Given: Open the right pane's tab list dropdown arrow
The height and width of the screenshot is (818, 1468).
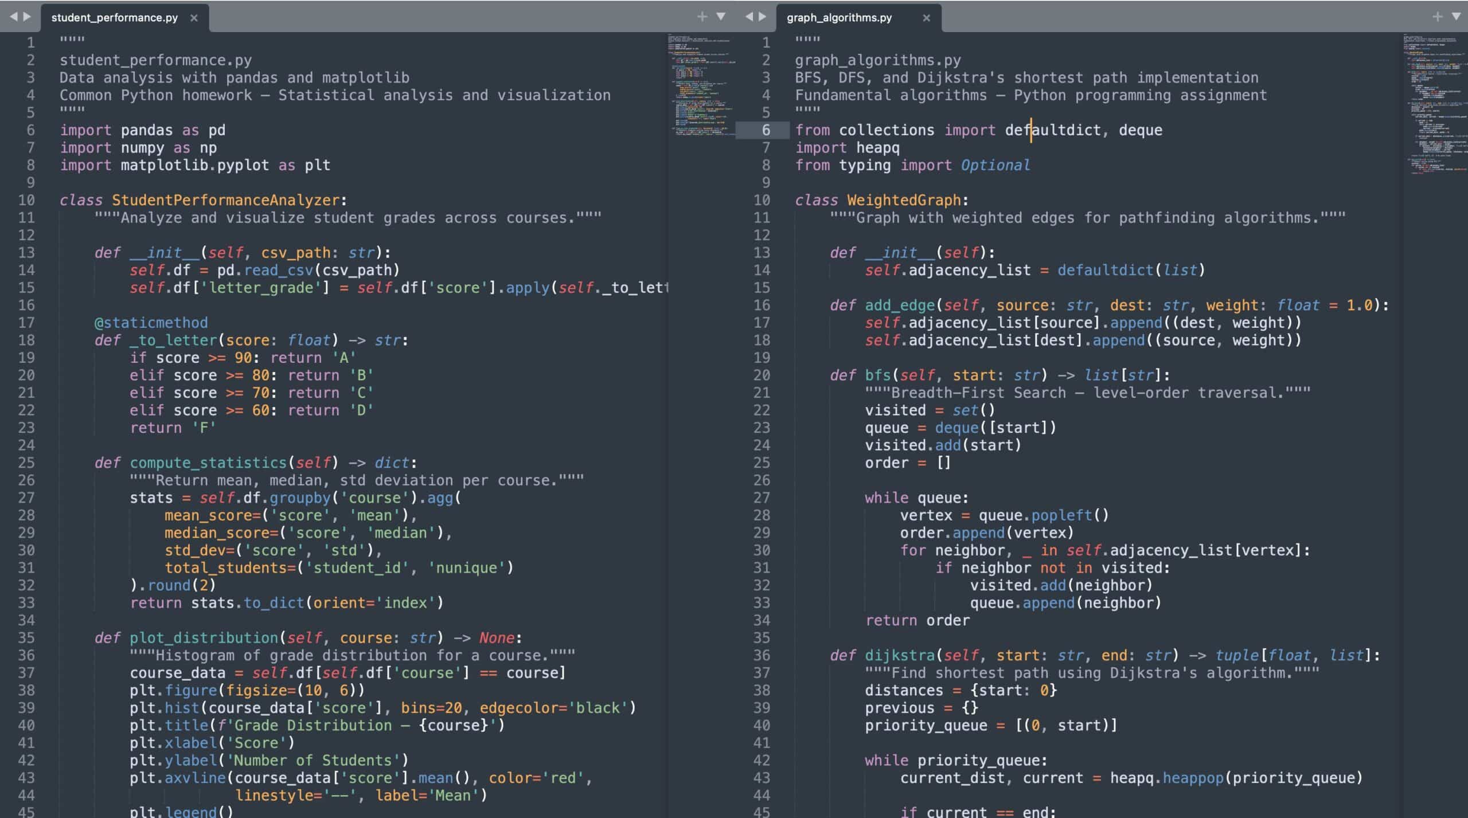Looking at the screenshot, I should (x=1456, y=17).
